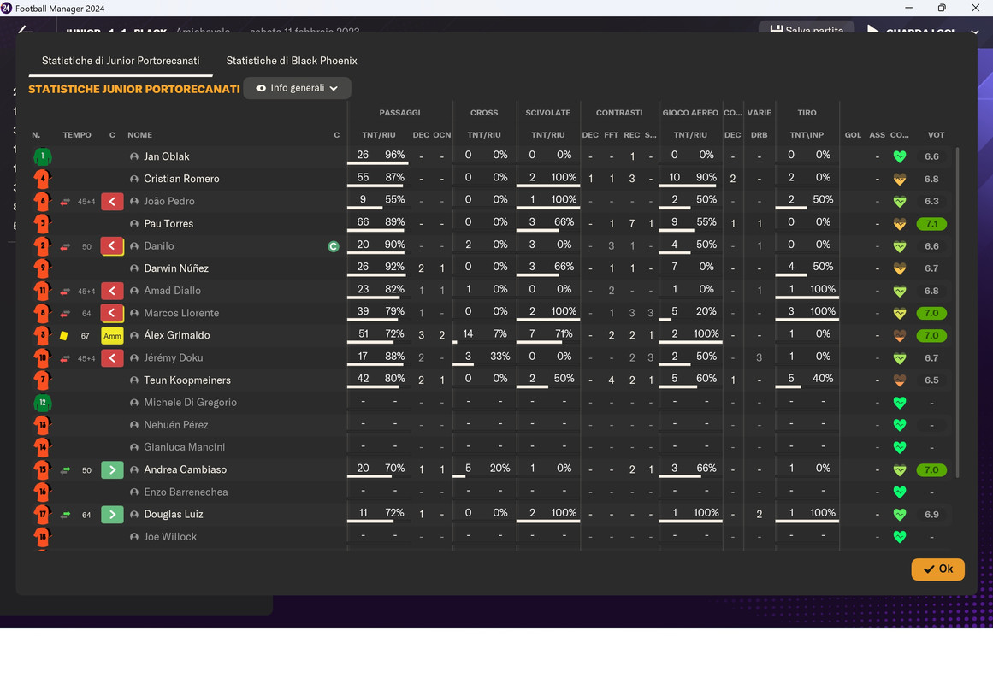The width and height of the screenshot is (993, 684).
Task: Click the GIOCO AEREO group header
Action: pyautogui.click(x=690, y=113)
